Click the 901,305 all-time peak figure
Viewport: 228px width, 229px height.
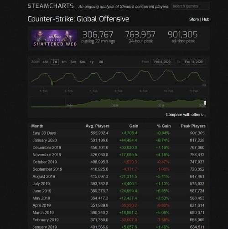coord(182,35)
